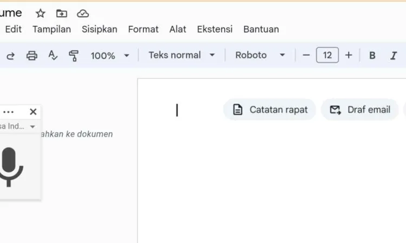Move document using the folder icon
This screenshot has width=406, height=243.
tap(62, 13)
